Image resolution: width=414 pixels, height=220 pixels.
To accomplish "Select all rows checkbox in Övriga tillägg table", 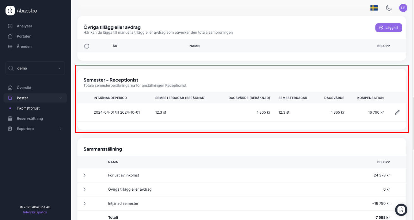I will (87, 46).
